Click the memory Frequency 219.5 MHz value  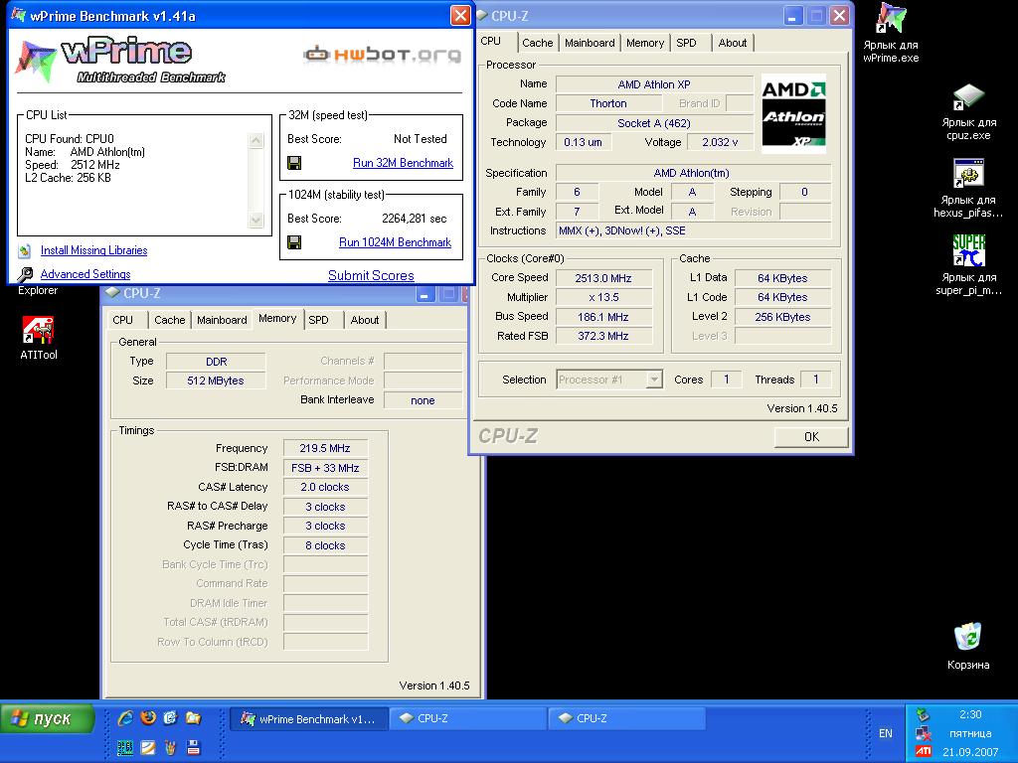tap(325, 448)
